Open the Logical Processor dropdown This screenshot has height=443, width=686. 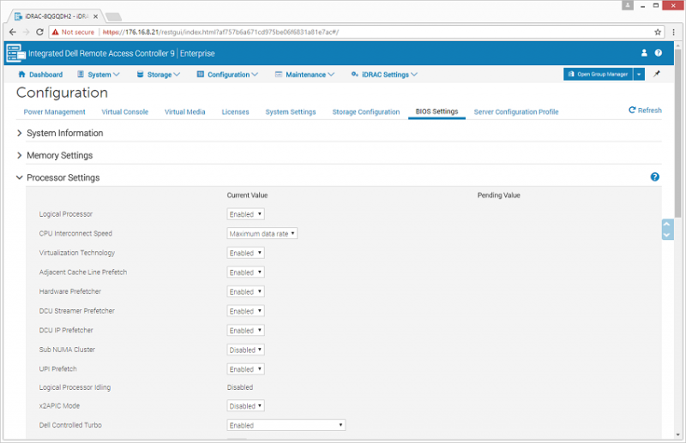(x=246, y=214)
